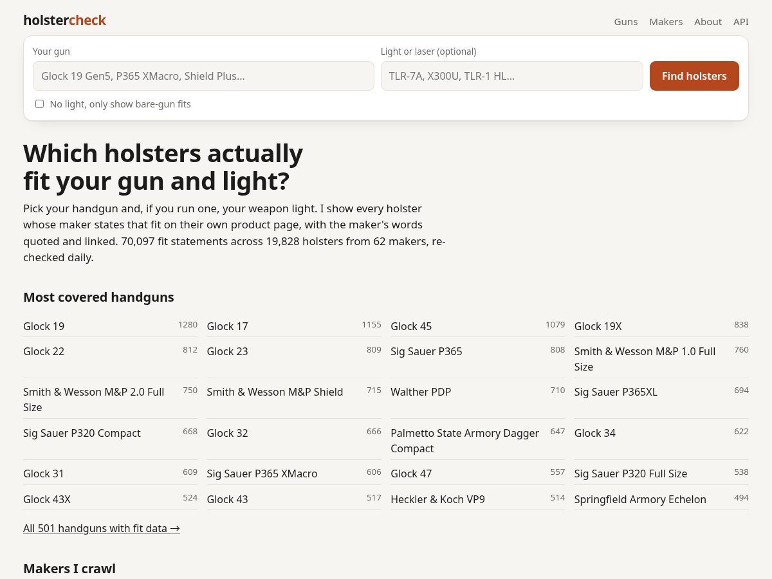The image size is (772, 579).
Task: Focus the Your gun input field
Action: tap(203, 76)
